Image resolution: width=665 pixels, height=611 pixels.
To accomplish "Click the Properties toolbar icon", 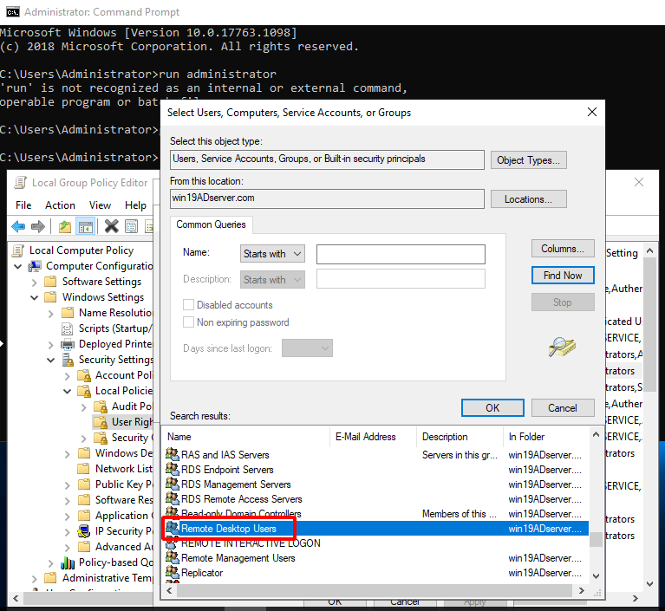I will [x=132, y=226].
